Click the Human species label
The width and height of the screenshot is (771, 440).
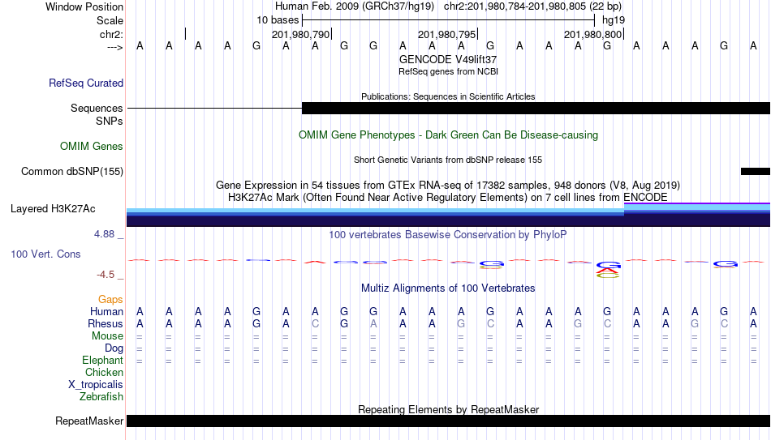(x=106, y=312)
